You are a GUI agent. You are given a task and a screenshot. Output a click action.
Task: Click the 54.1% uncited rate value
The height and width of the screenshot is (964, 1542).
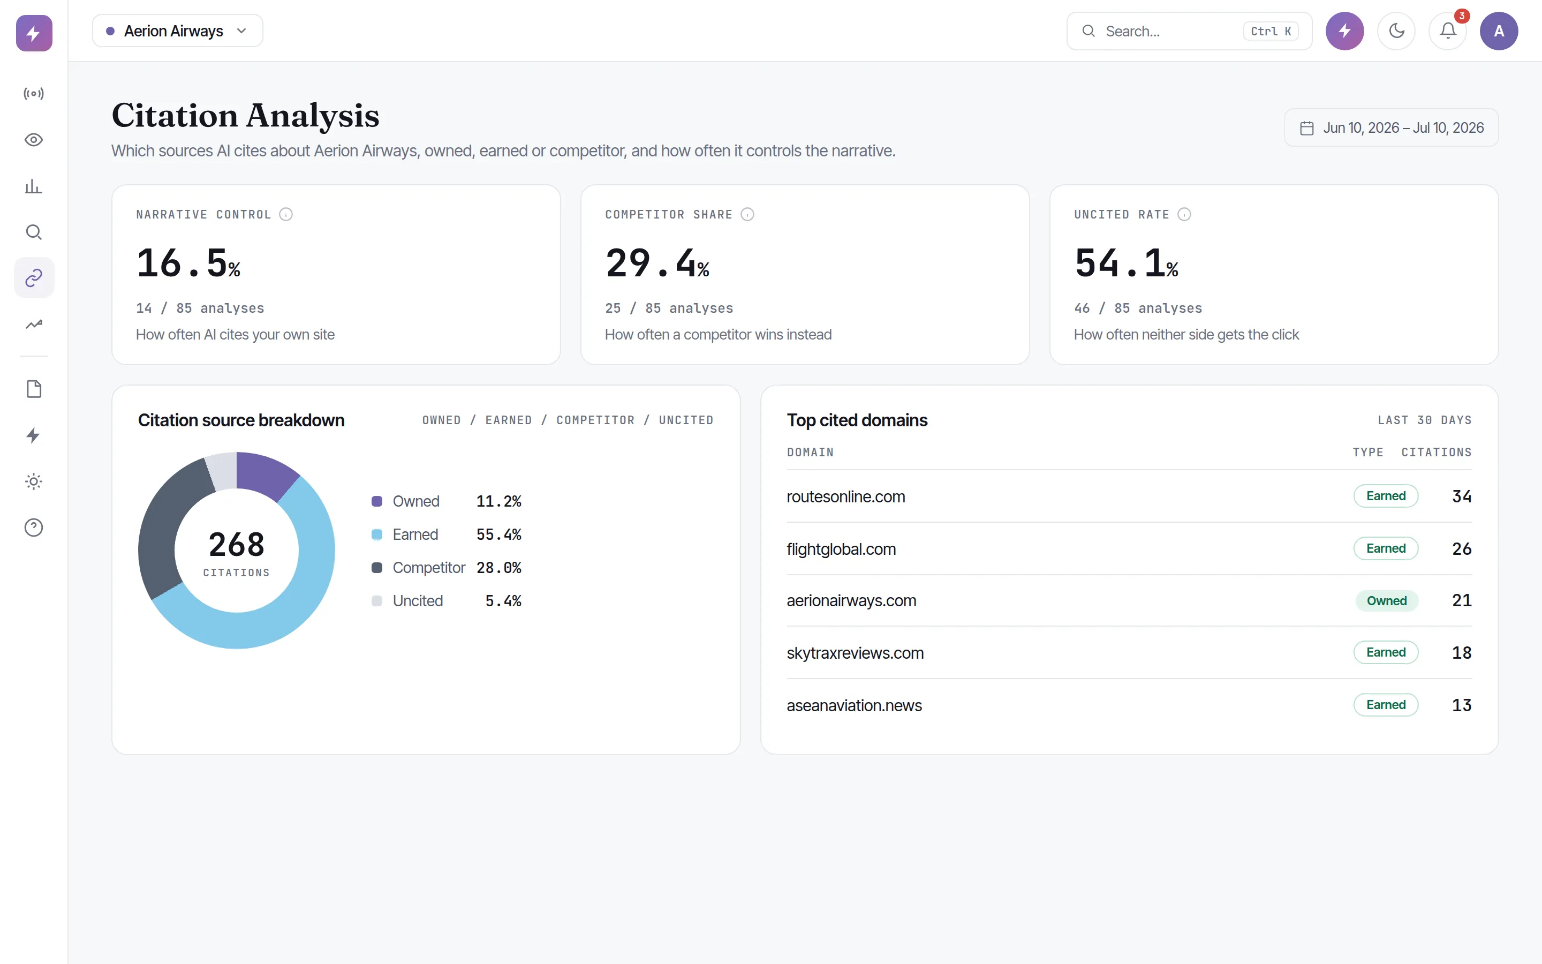click(x=1126, y=262)
